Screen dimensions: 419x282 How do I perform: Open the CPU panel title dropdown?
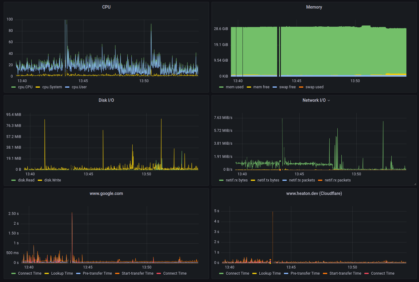(106, 7)
